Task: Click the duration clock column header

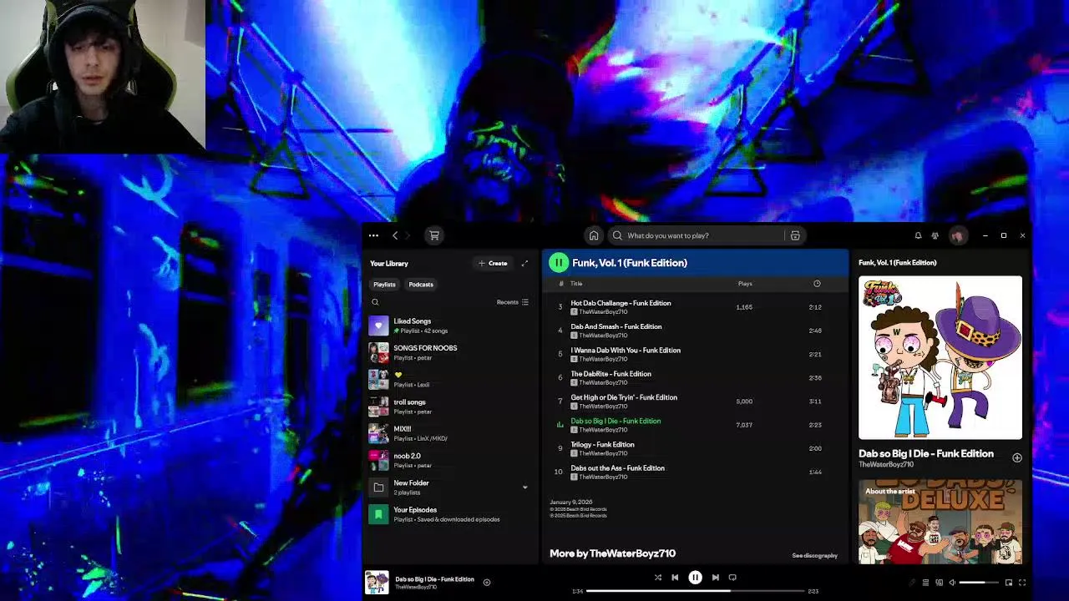Action: (817, 284)
